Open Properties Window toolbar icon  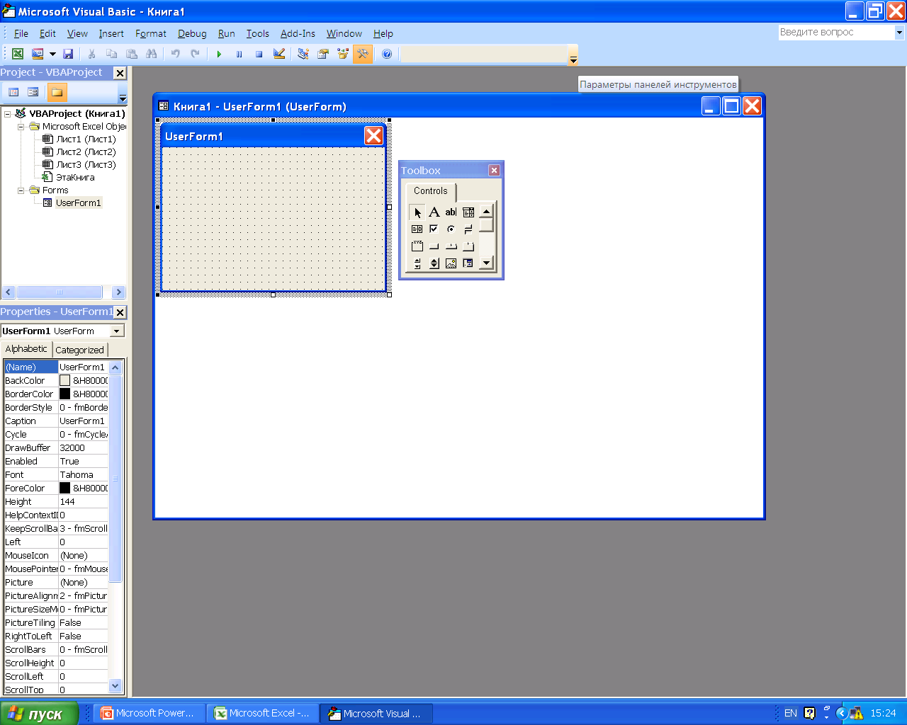tap(323, 54)
